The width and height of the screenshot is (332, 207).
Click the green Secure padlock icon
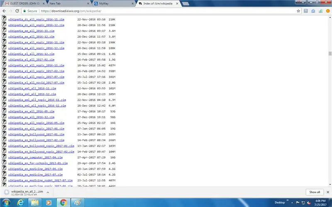click(x=24, y=11)
